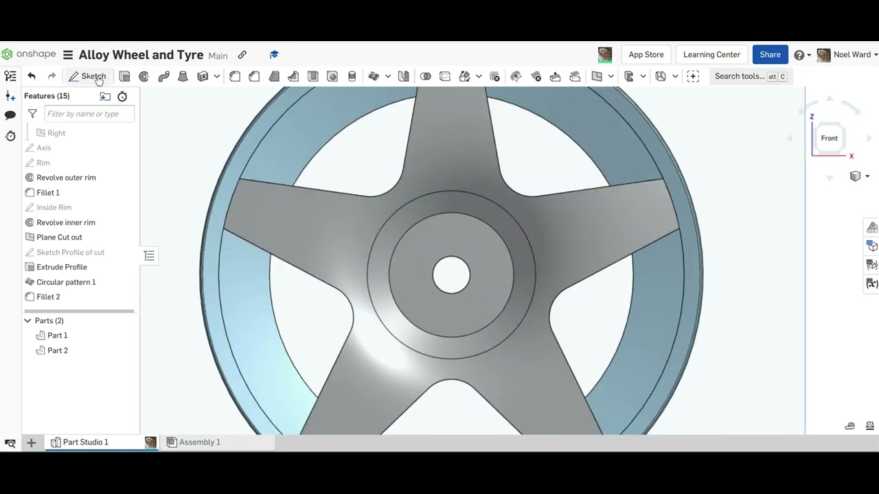Select the Sweep tool

pyautogui.click(x=163, y=76)
